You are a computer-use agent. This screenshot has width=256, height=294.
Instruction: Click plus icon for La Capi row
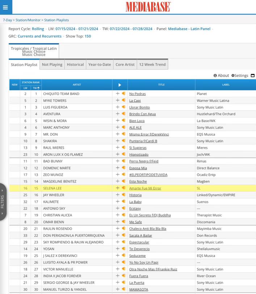coord(118,100)
